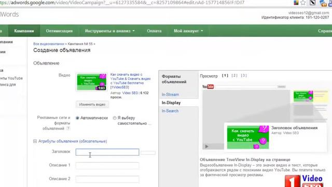Open the Video SEO author link
Screen dimensions: 332x187
click(x=130, y=93)
